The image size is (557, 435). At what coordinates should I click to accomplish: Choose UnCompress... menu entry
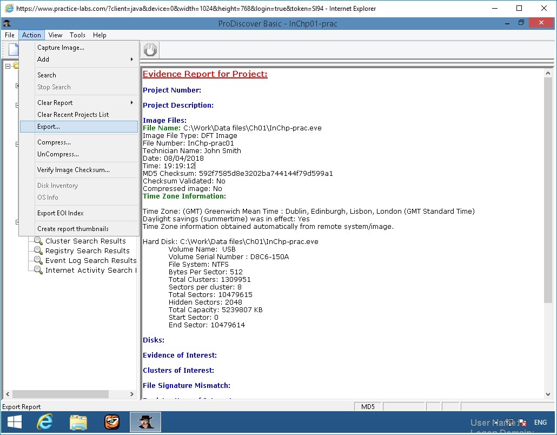point(79,154)
